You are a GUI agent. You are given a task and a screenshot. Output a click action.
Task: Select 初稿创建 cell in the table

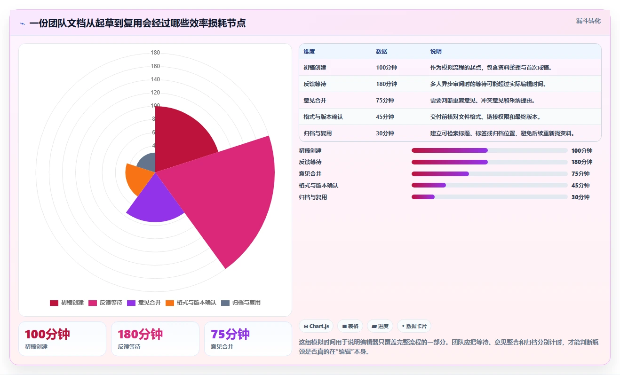click(315, 68)
